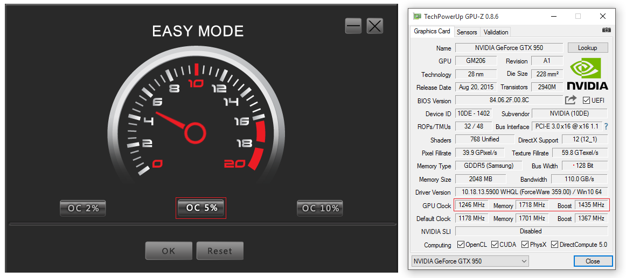Click the Close button in GPU-Z

(x=593, y=261)
